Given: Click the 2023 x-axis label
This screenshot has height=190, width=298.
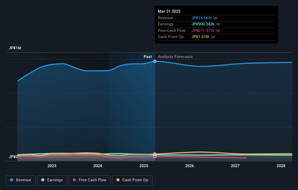Looking at the screenshot, I should click(52, 166).
